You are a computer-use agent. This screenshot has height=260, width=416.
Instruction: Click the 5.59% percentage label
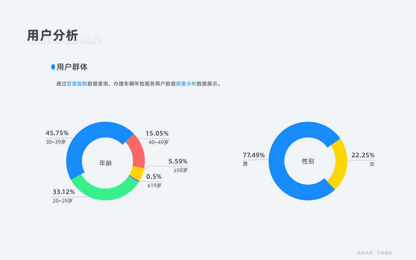178,162
